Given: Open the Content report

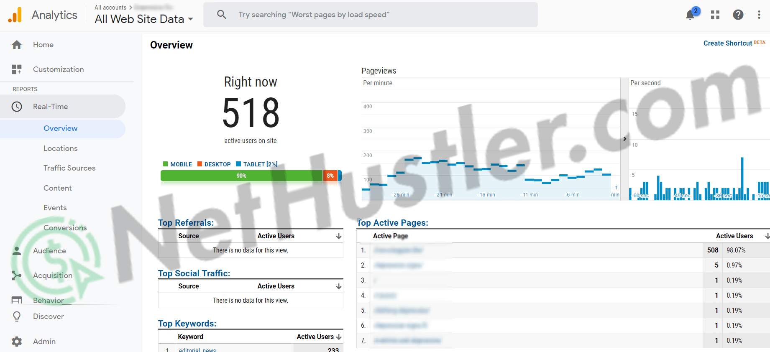Looking at the screenshot, I should (58, 188).
